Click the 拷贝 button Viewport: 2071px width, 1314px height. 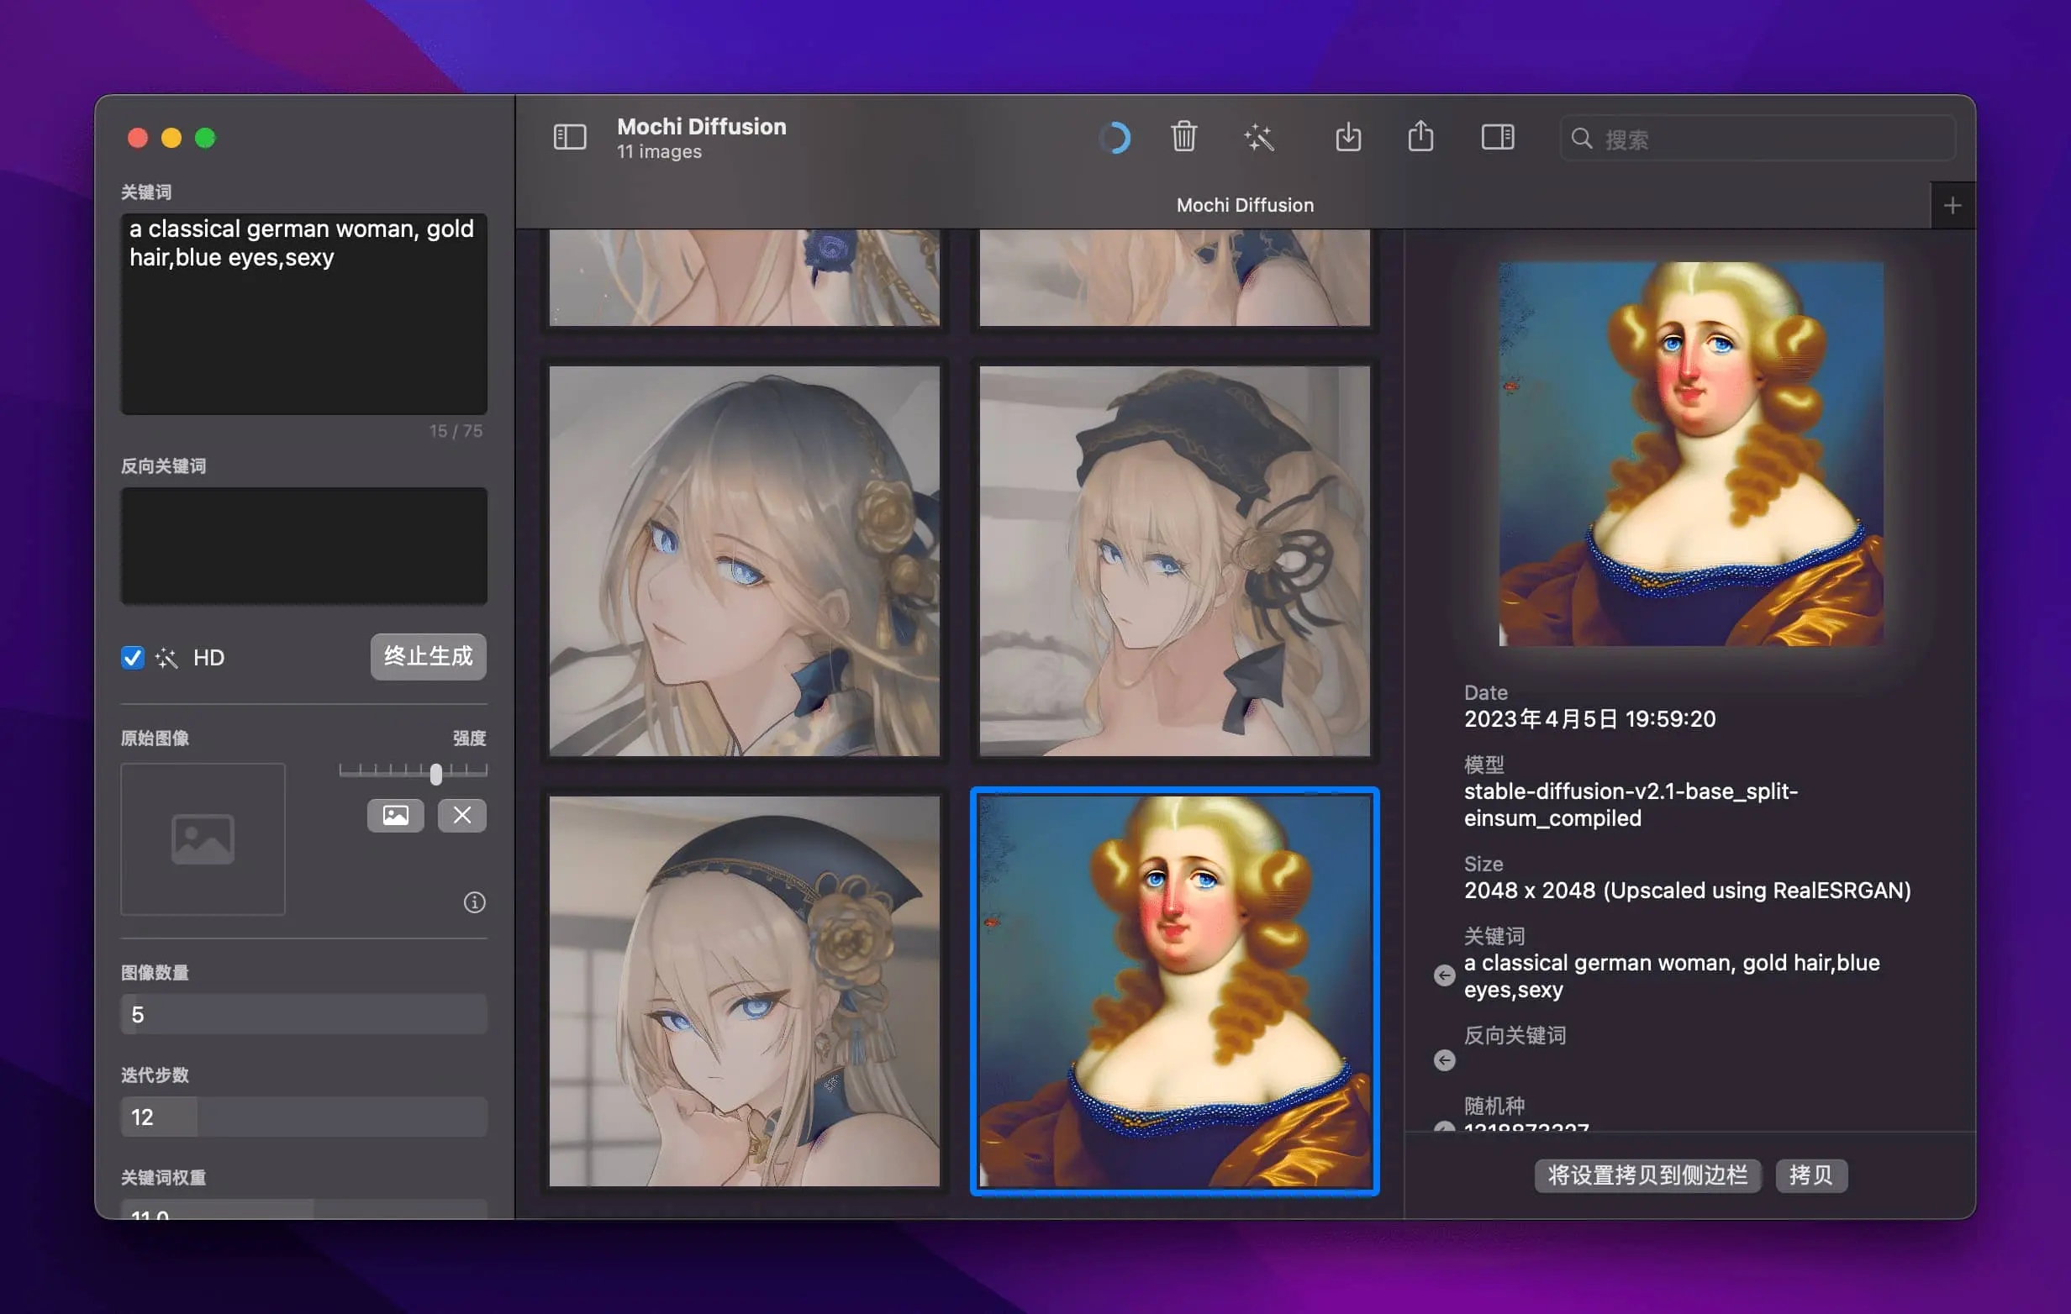[1810, 1175]
